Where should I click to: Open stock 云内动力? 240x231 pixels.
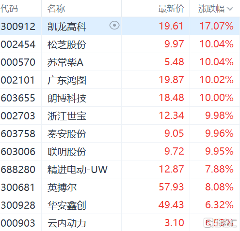pos(67,223)
